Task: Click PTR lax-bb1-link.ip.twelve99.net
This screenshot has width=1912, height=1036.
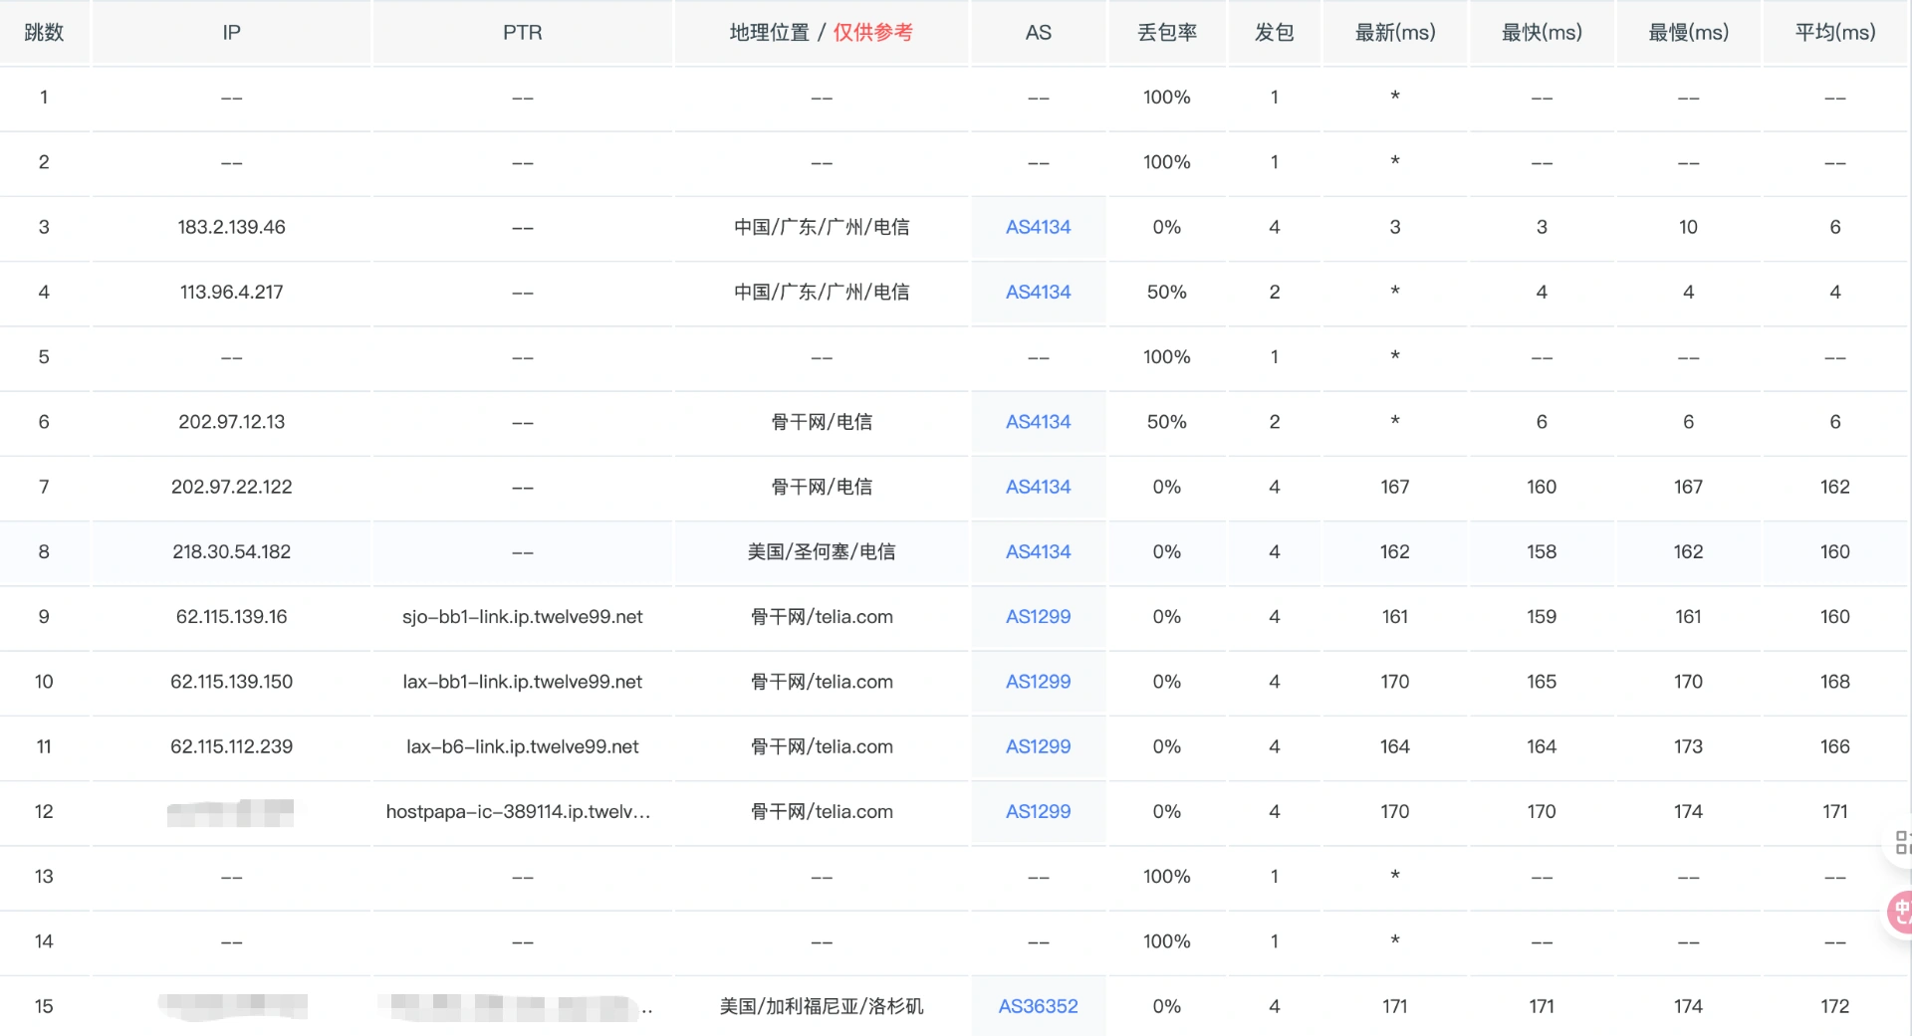Action: click(x=522, y=682)
